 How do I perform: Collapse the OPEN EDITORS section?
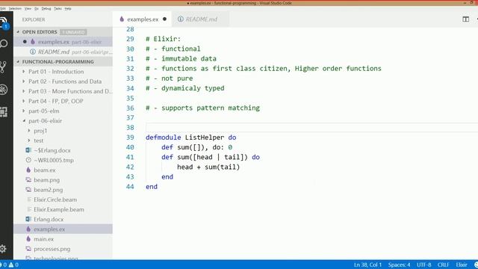(18, 31)
